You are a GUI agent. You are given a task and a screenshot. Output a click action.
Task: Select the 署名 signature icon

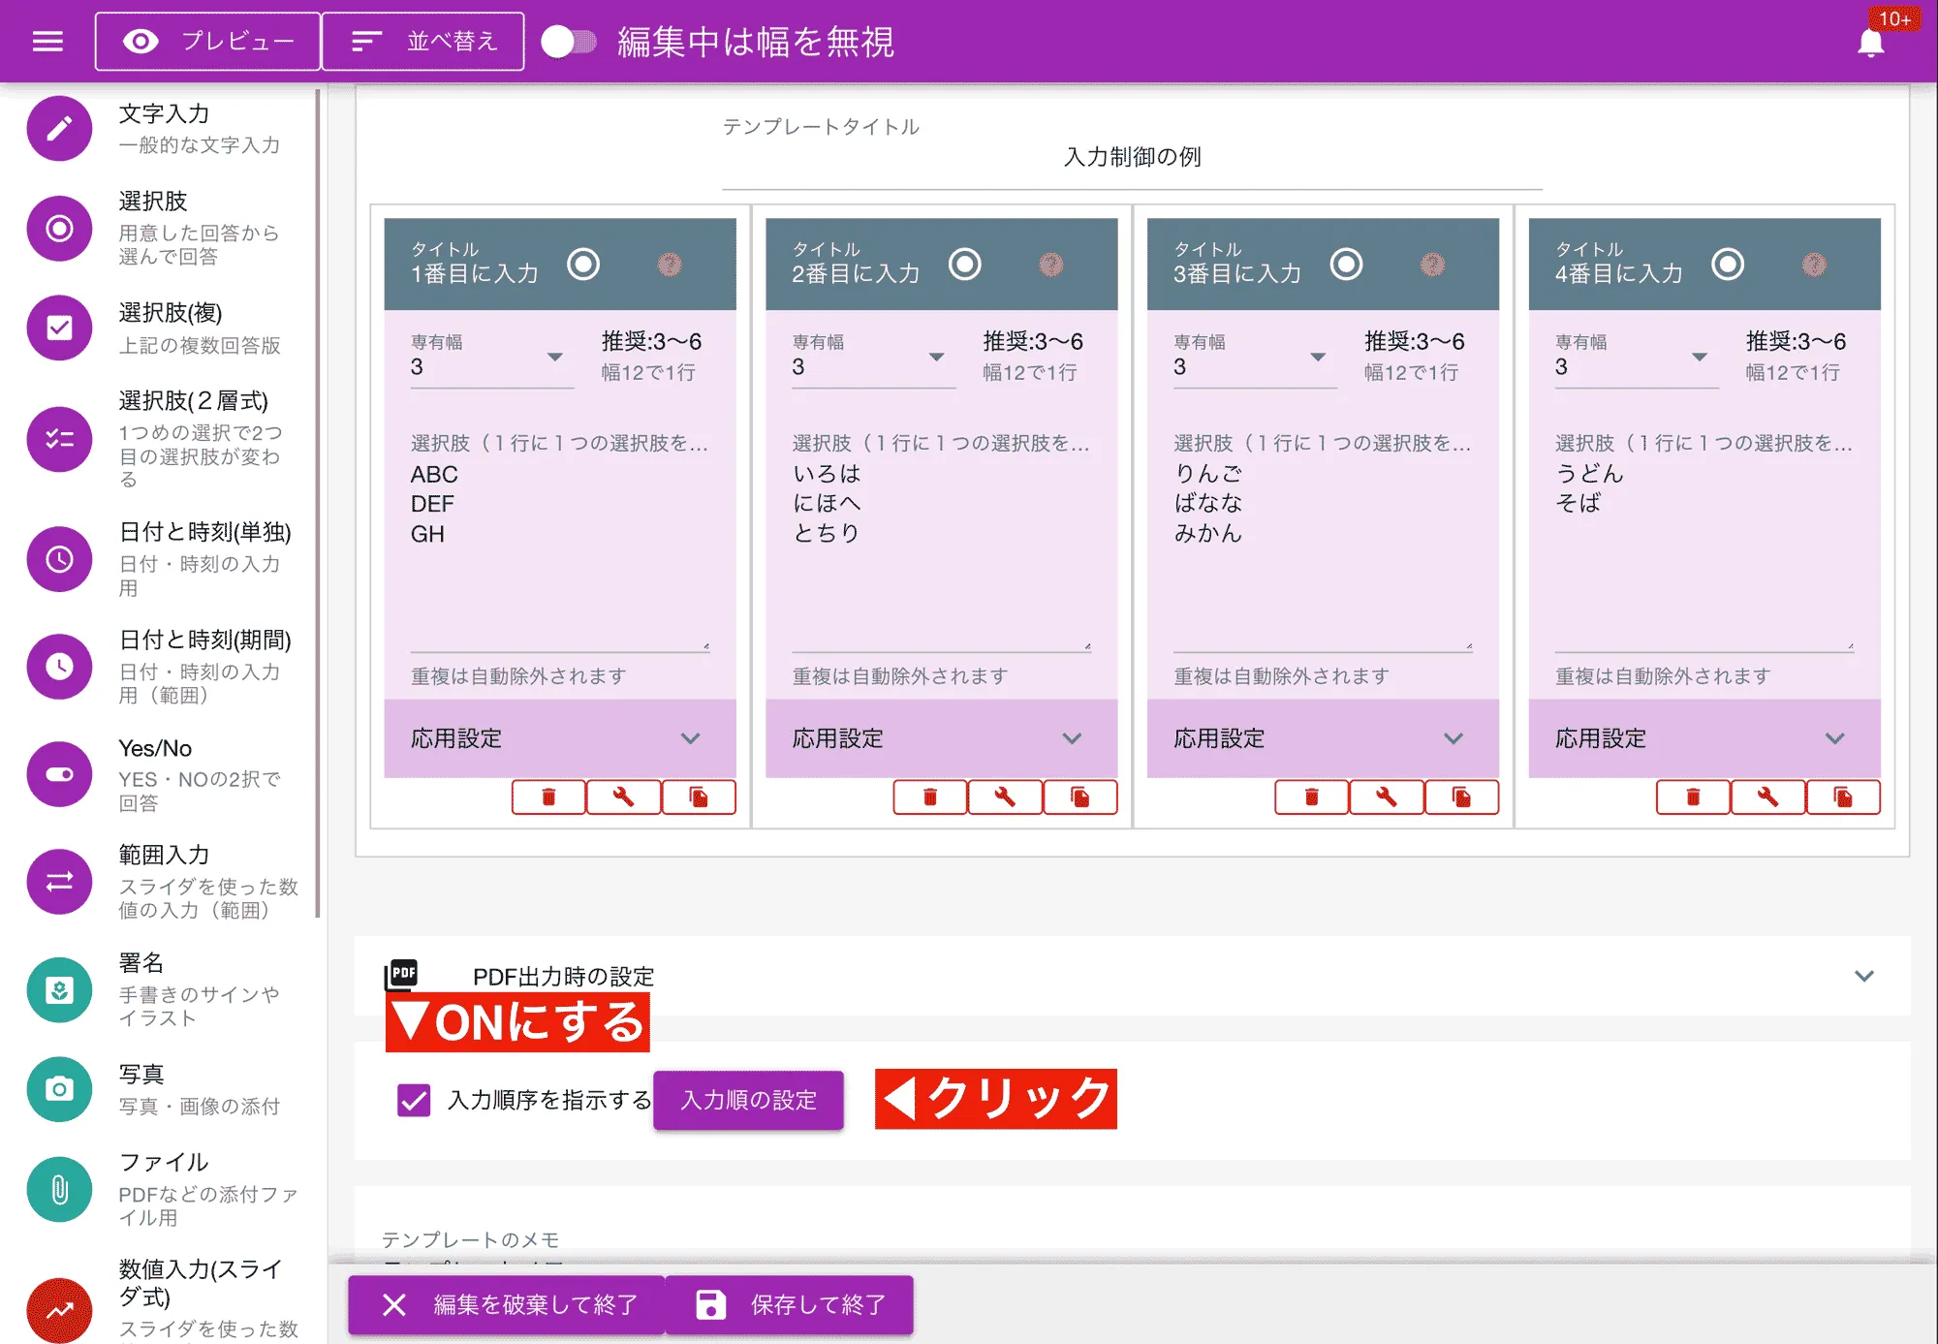(58, 989)
